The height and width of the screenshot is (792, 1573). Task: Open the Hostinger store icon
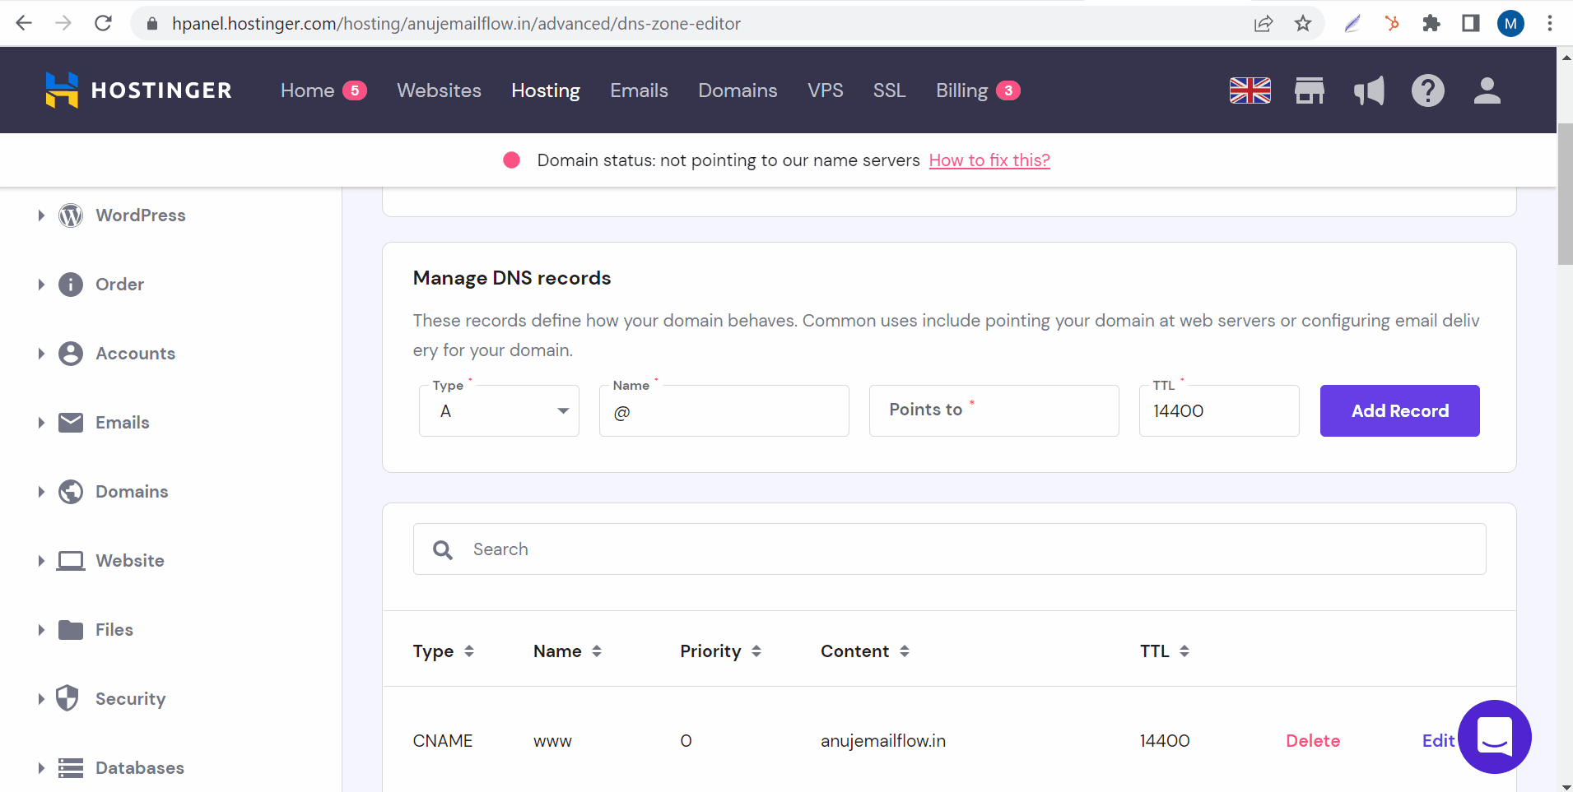tap(1309, 90)
